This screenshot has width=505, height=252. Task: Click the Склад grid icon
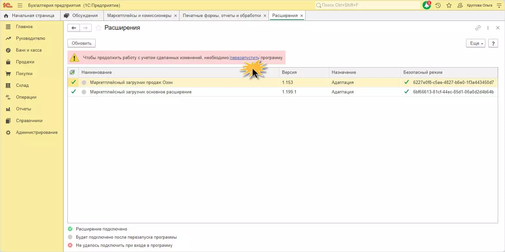(8, 86)
